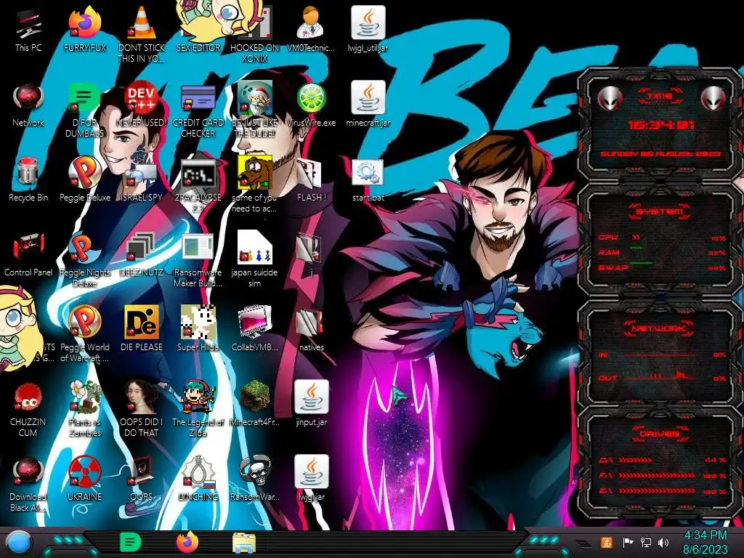Select Peggle Nights Deluxe icon

pyautogui.click(x=84, y=260)
